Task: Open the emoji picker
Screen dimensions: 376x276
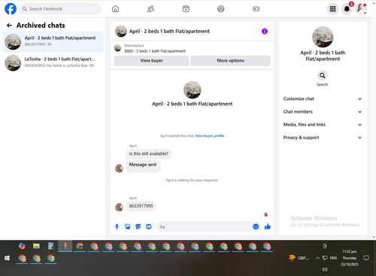Action: [x=256, y=226]
